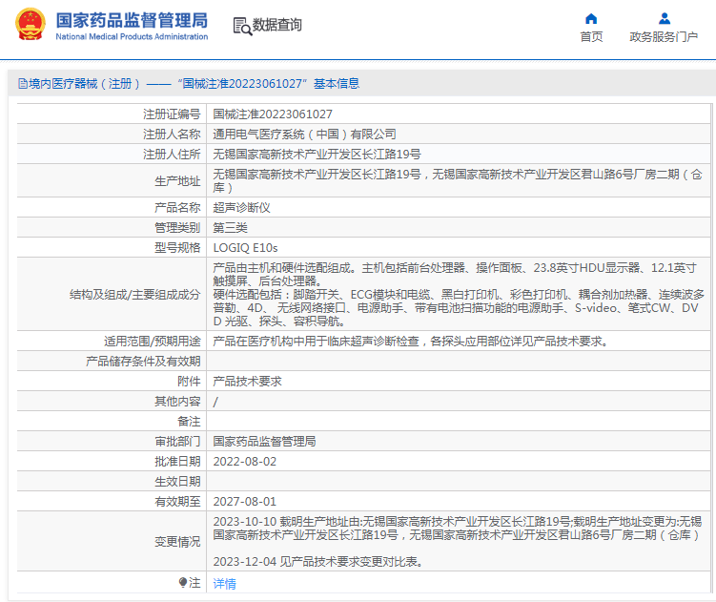Open the 数据查询 search icon
The height and width of the screenshot is (602, 716).
(242, 26)
